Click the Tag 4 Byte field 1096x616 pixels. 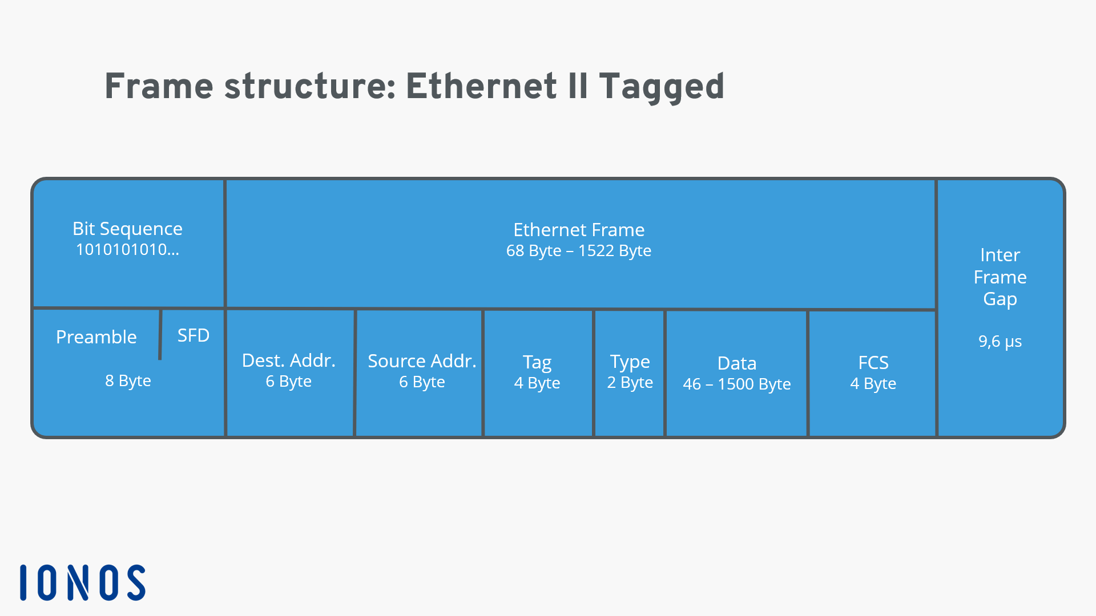coord(538,372)
